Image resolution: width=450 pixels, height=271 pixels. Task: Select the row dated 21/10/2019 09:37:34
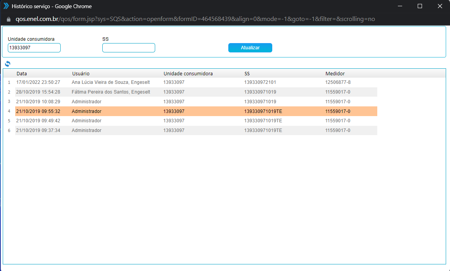(38, 130)
